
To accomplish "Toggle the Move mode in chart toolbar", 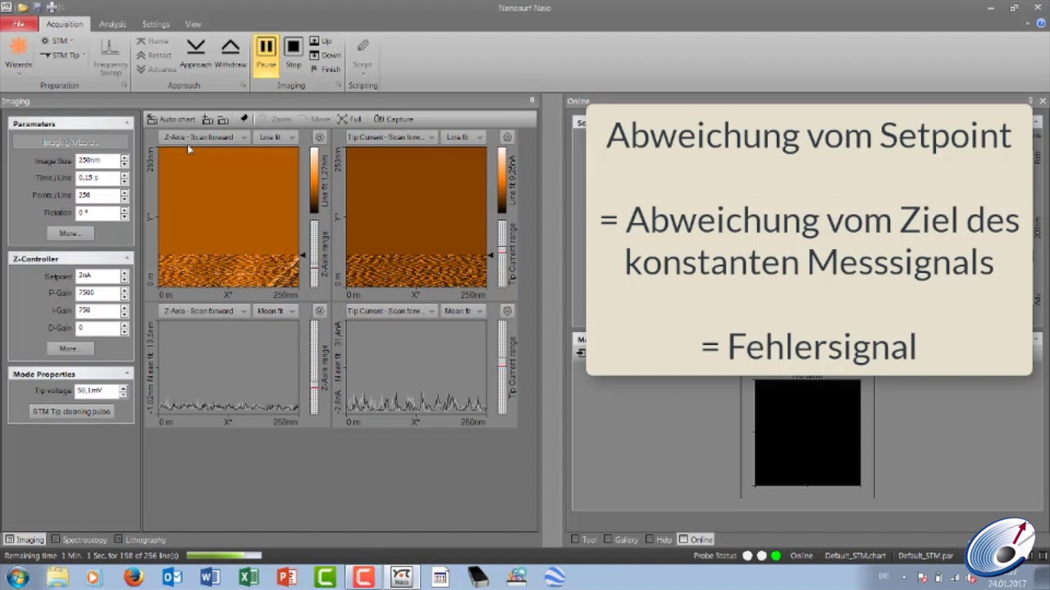I will point(315,119).
